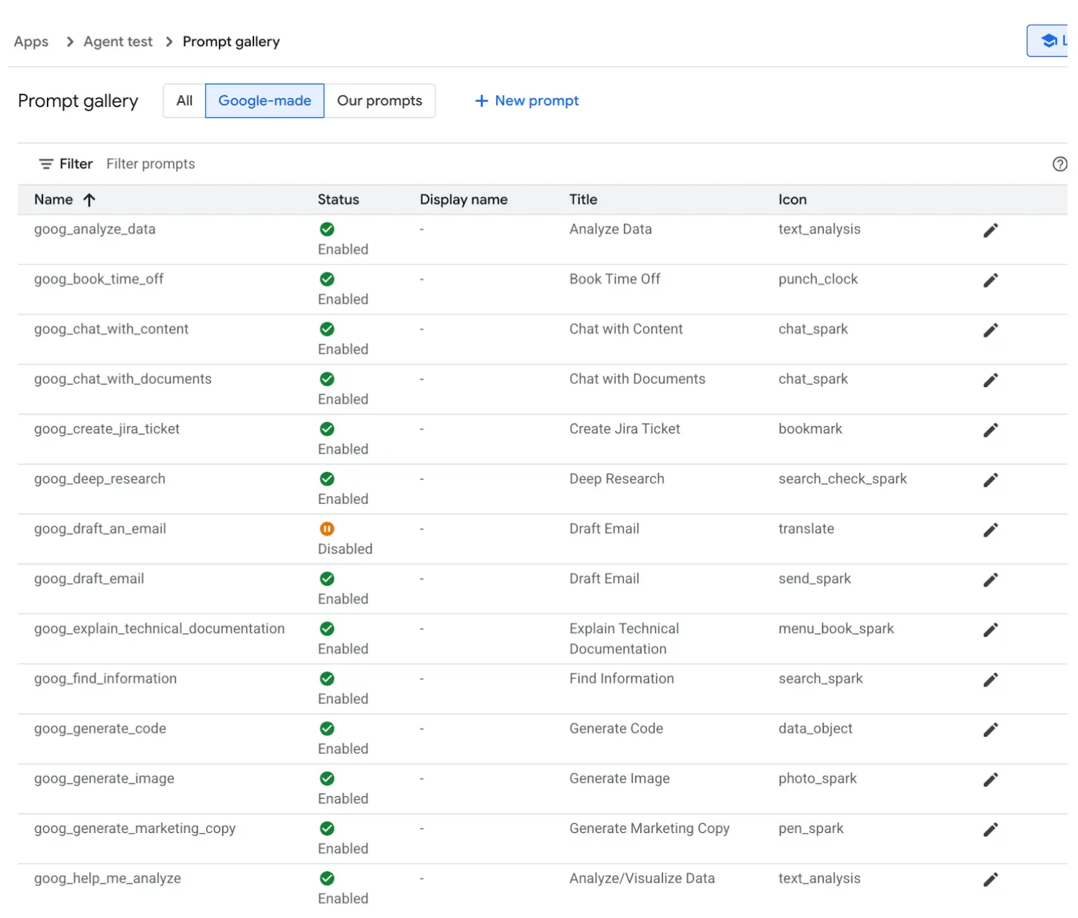Click the filter list icon

(46, 164)
